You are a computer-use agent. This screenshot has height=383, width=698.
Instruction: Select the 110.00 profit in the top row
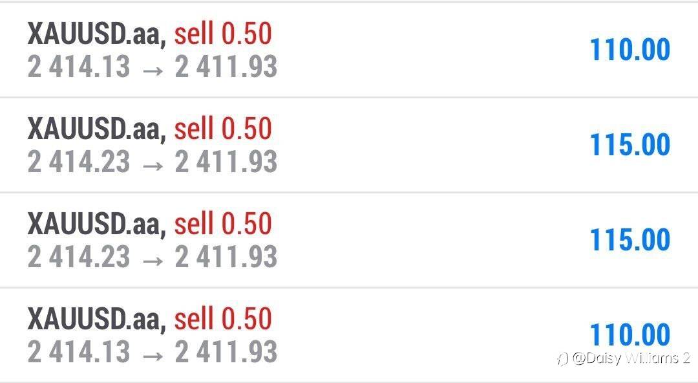pos(630,49)
